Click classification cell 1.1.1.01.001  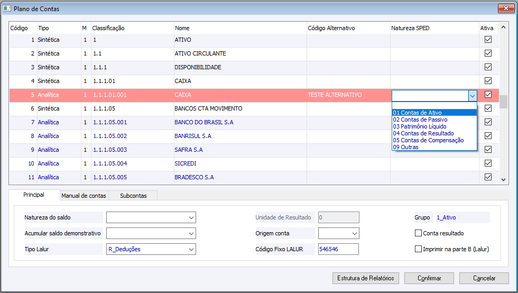pyautogui.click(x=133, y=95)
